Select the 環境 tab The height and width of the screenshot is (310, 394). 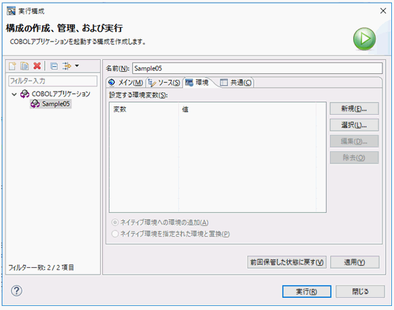197,82
